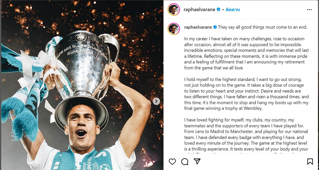Click the verified badge in the caption
The image size is (319, 170).
click(215, 27)
